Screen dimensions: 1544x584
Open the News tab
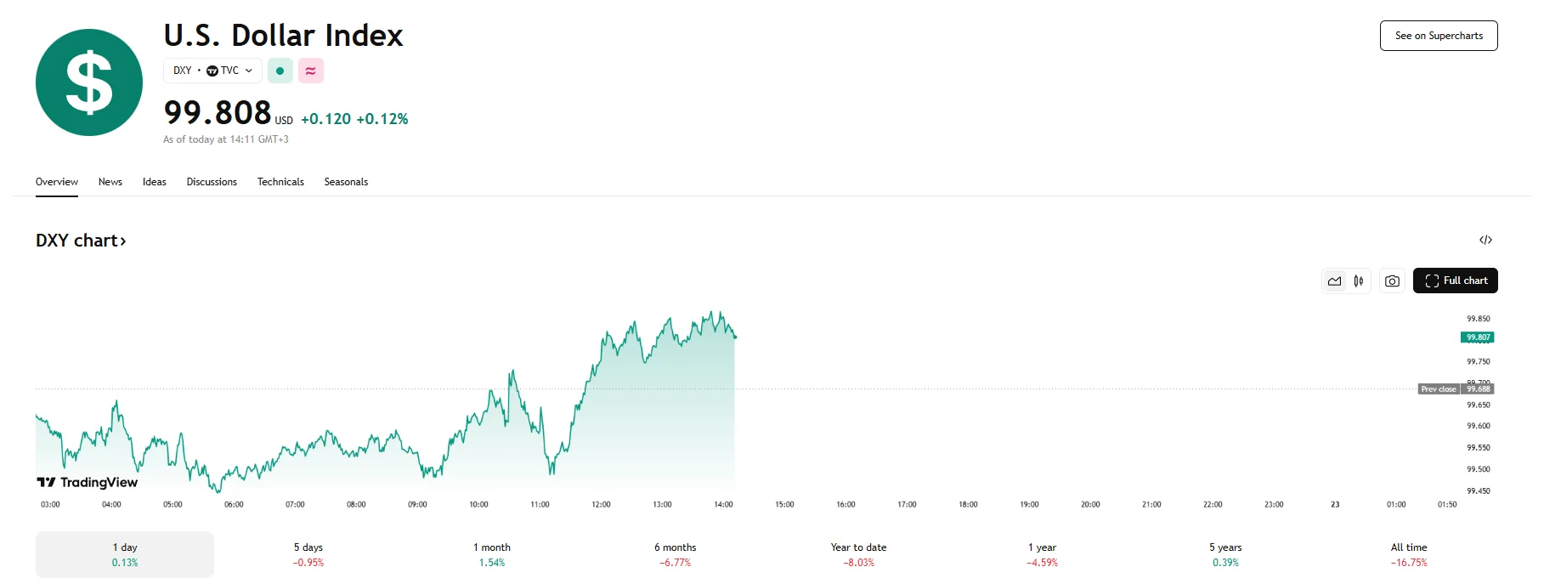click(x=110, y=182)
